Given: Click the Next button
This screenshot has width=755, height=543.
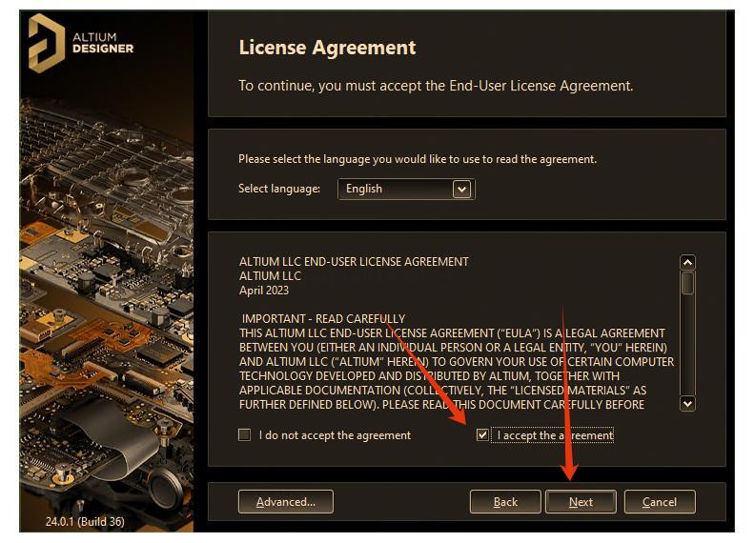Looking at the screenshot, I should (x=581, y=502).
